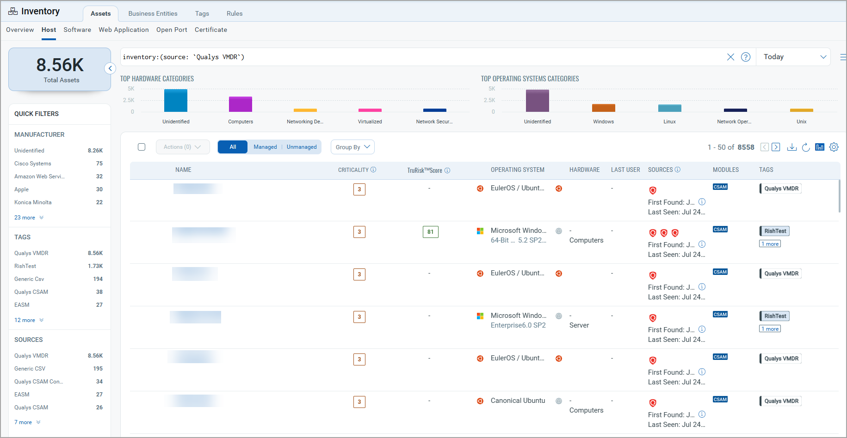
Task: Open hamburger menu beside date selector
Action: [843, 57]
